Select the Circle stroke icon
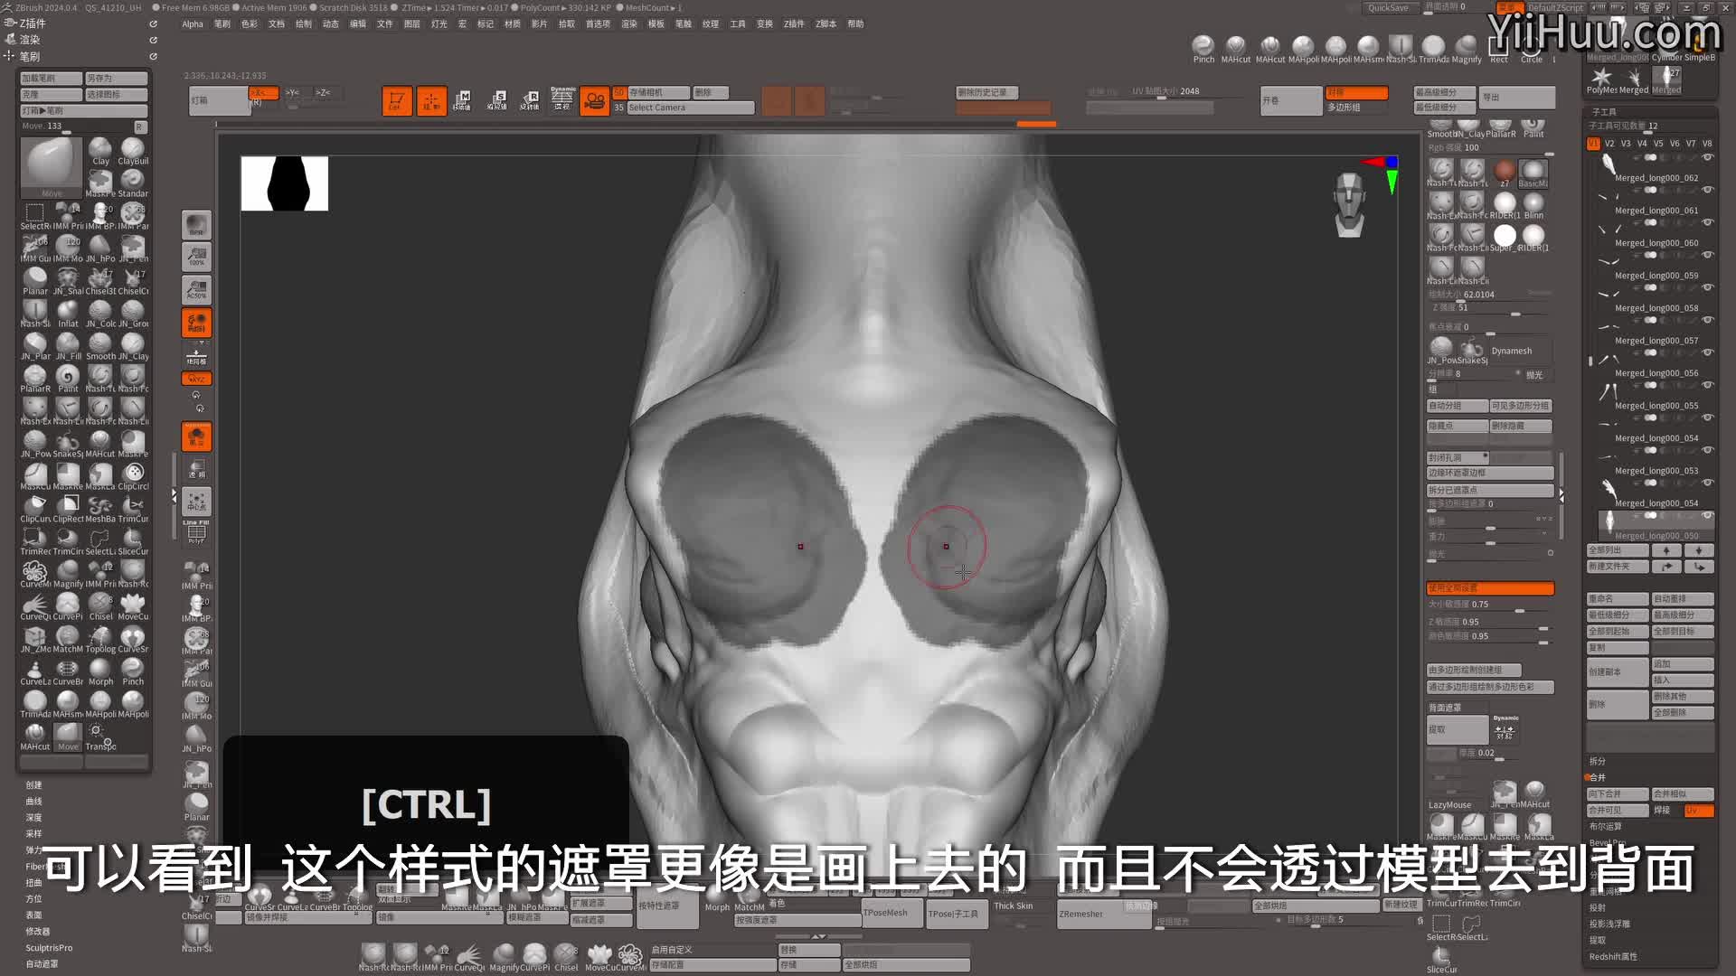 pos(1532,47)
